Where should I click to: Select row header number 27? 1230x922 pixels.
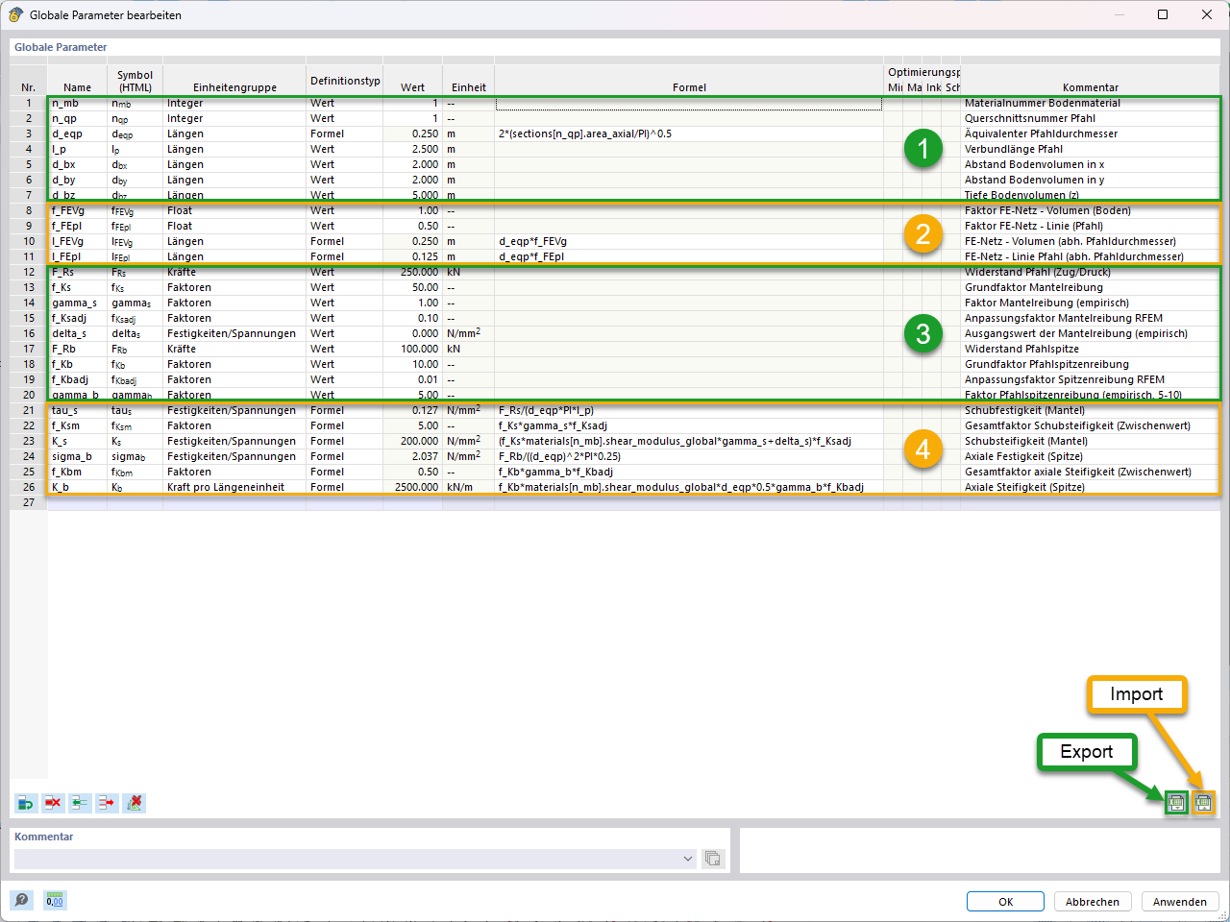coord(29,502)
